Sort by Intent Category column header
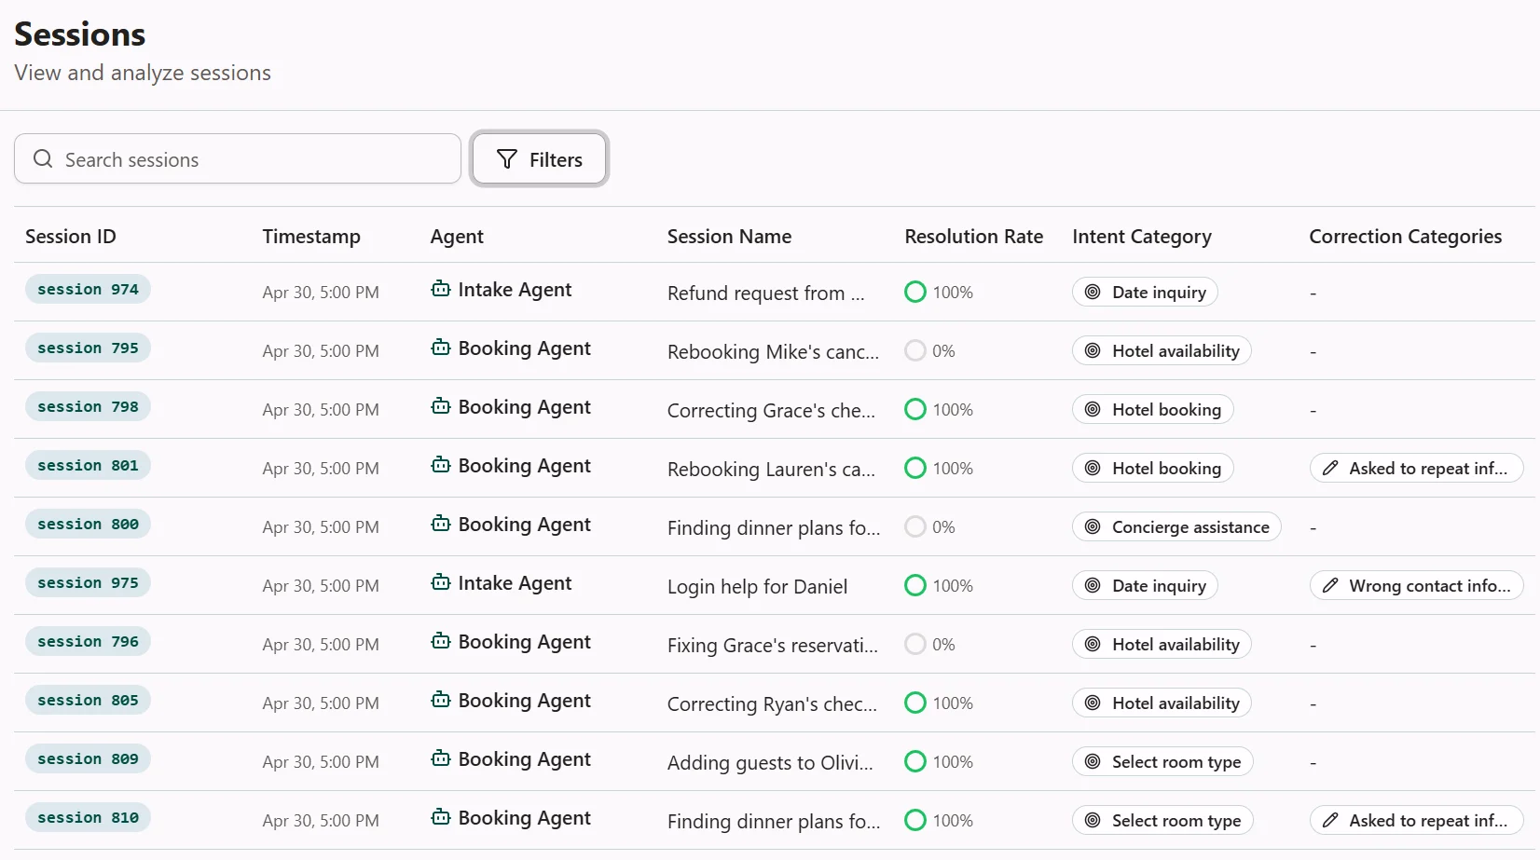The height and width of the screenshot is (860, 1540). tap(1142, 237)
